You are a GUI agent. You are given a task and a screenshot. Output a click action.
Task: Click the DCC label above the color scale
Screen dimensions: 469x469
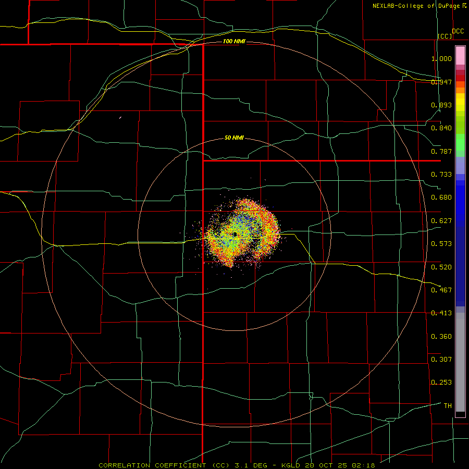pos(458,31)
